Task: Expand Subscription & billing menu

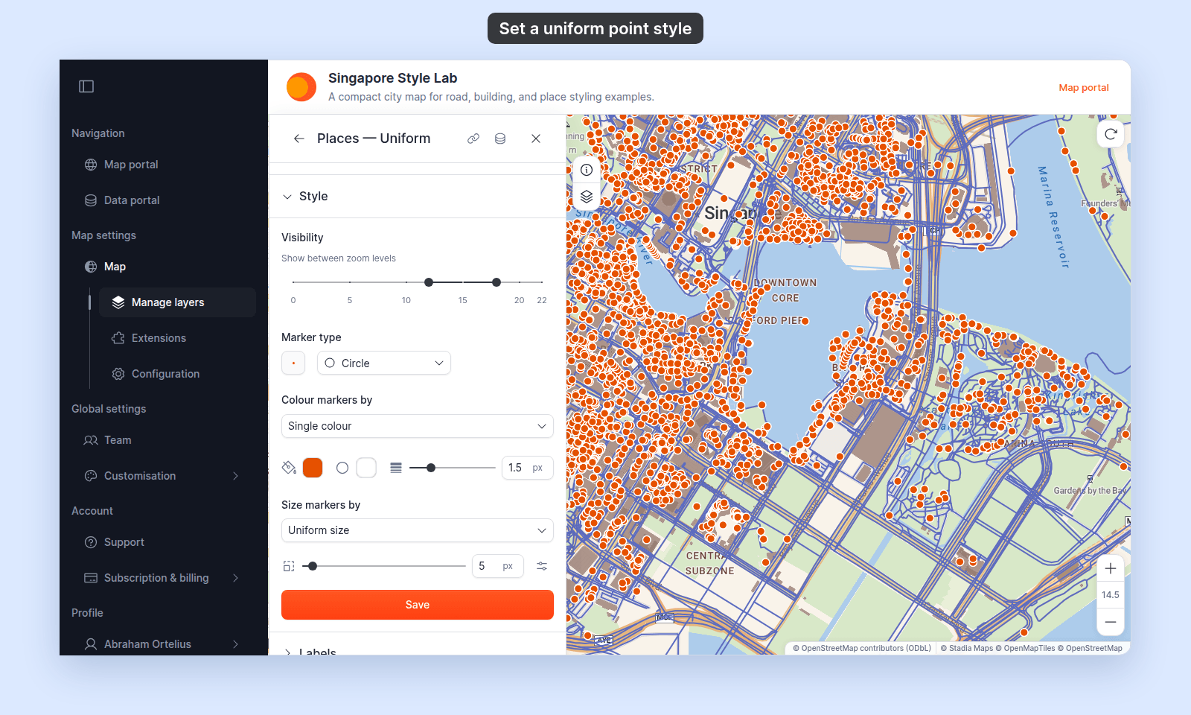Action: pos(235,578)
